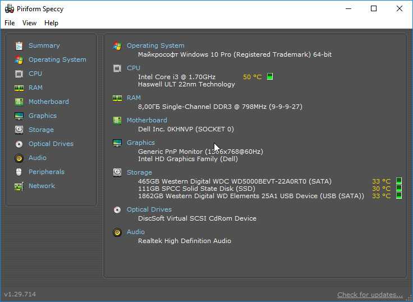The height and width of the screenshot is (302, 413).
Task: Click 465GB Western Digital WD5000BEVT drive text
Action: [235, 181]
